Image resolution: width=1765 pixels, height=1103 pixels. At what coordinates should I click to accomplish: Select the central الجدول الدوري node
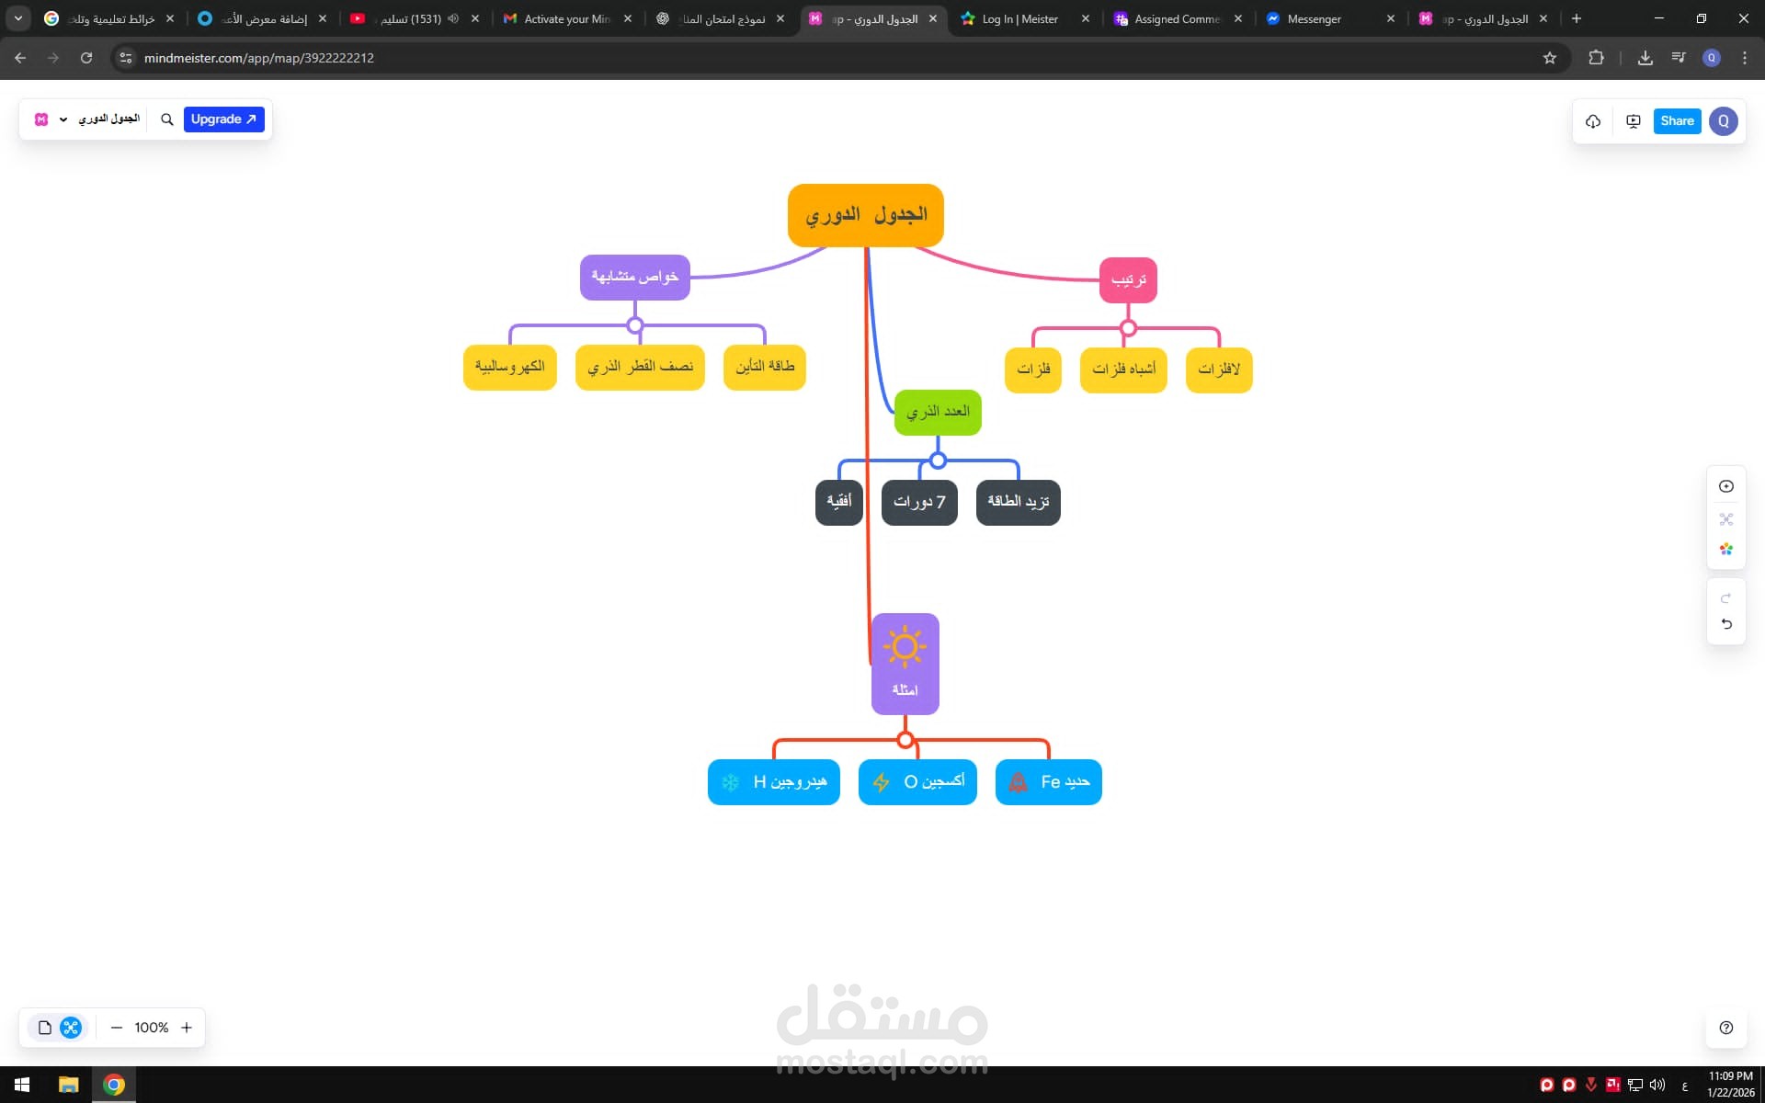(x=865, y=216)
